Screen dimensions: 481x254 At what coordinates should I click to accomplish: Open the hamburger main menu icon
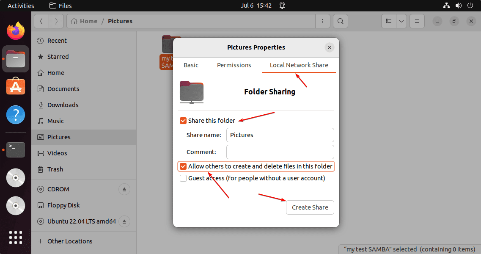[x=417, y=21]
